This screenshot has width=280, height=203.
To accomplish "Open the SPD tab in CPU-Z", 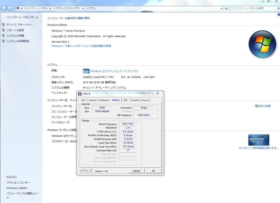I will 125,100.
